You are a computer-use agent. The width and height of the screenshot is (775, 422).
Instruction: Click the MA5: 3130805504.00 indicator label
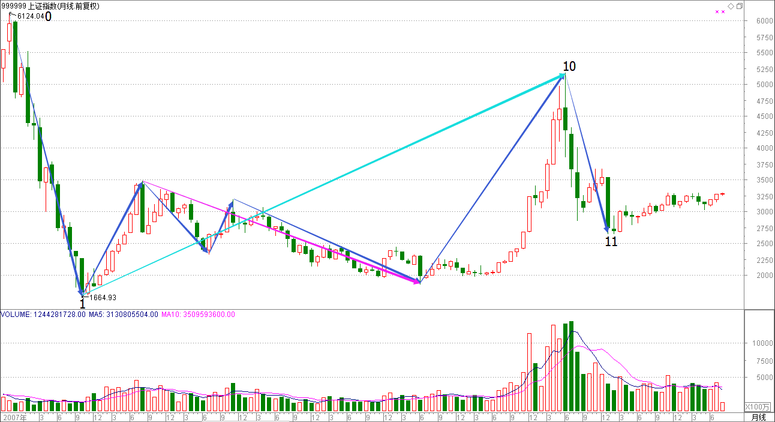click(x=124, y=314)
